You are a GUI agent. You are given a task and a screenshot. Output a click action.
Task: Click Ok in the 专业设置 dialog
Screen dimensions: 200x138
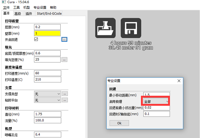pyautogui.click(x=119, y=123)
